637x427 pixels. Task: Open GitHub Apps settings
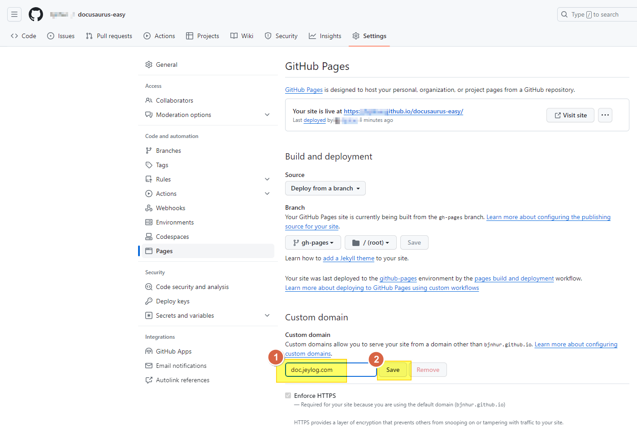click(208, 351)
